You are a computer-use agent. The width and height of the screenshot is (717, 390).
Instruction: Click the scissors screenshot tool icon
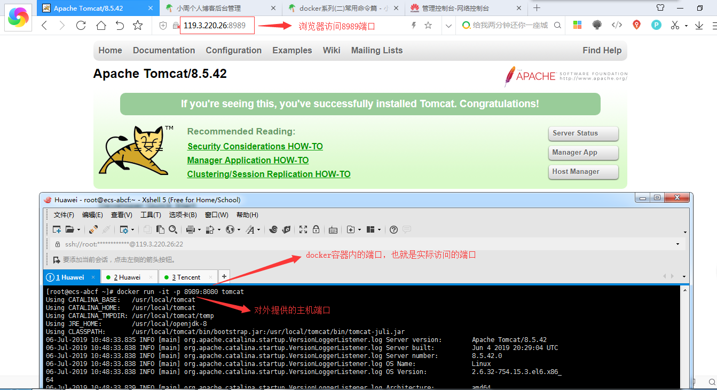tap(675, 25)
